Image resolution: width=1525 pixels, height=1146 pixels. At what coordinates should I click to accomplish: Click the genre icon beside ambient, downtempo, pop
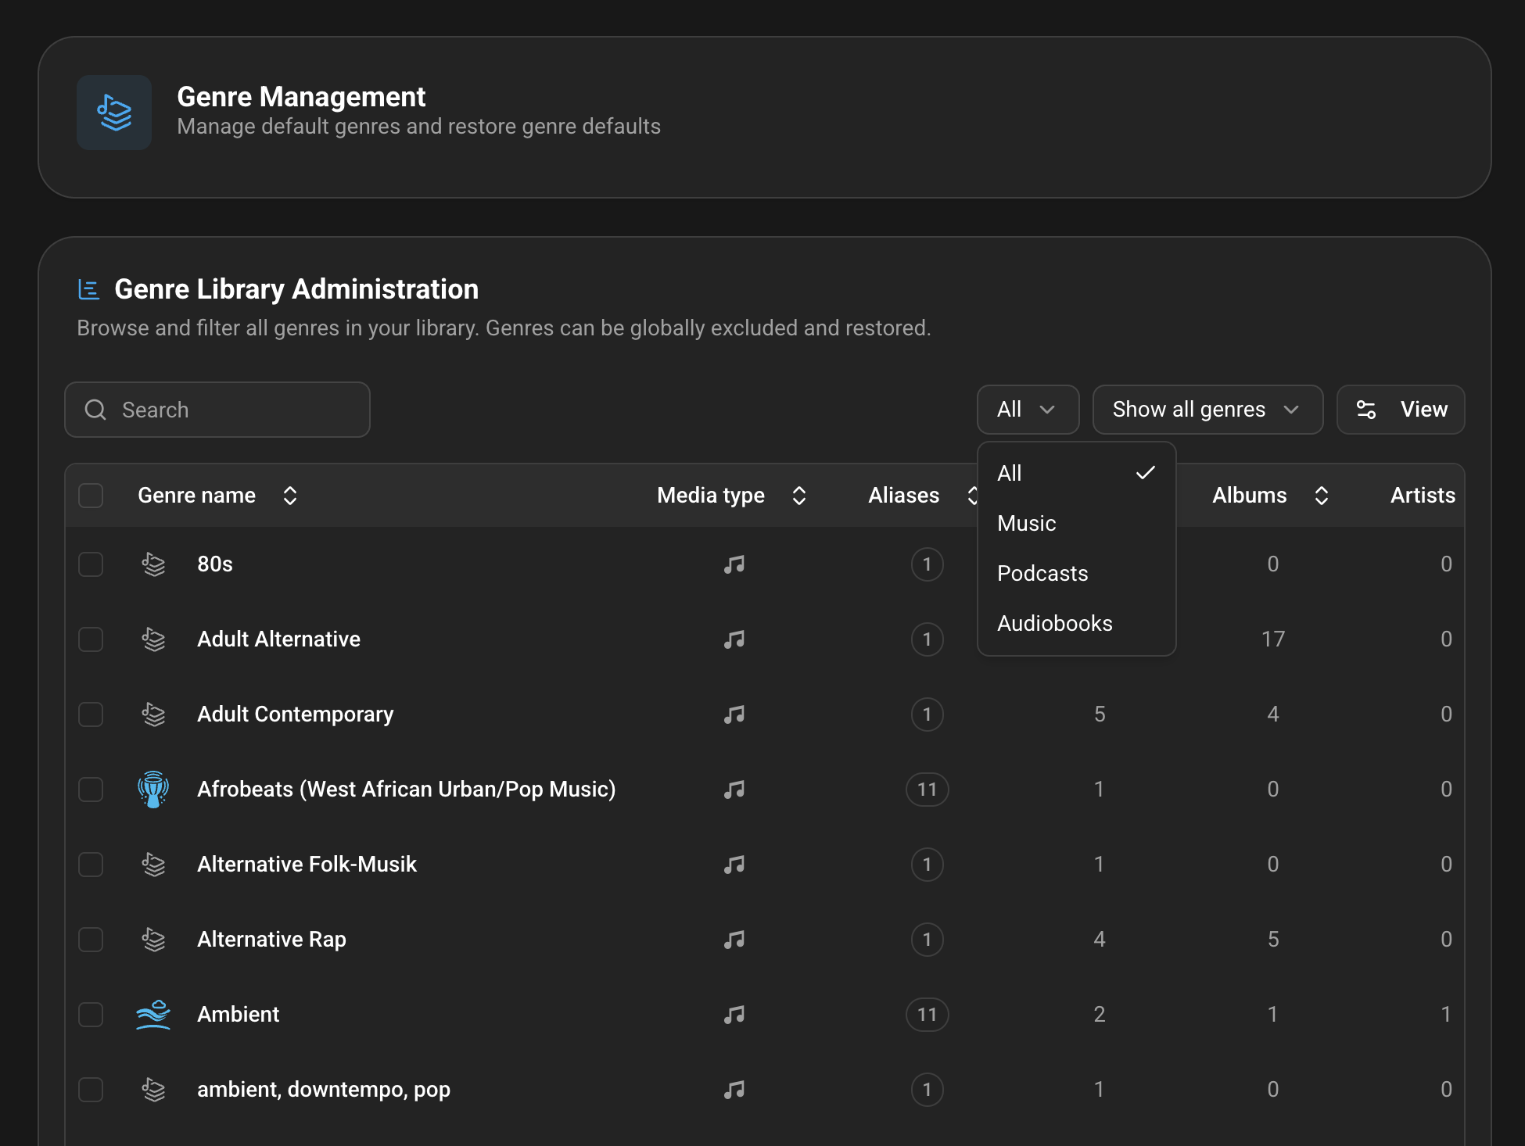coord(153,1090)
